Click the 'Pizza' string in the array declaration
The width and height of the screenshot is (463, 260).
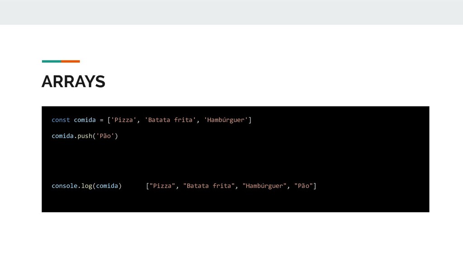coord(123,120)
